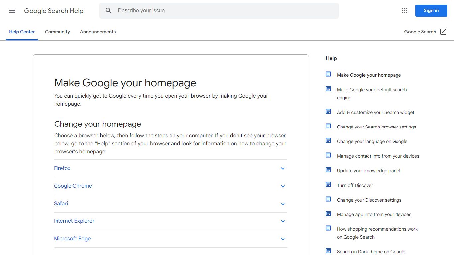Screen dimensions: 454x255
Task: Open the Microsoft Edge instructions section
Action: [170, 239]
